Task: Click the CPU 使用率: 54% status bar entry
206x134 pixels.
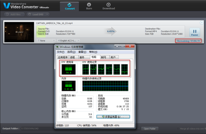Action: click(87, 125)
